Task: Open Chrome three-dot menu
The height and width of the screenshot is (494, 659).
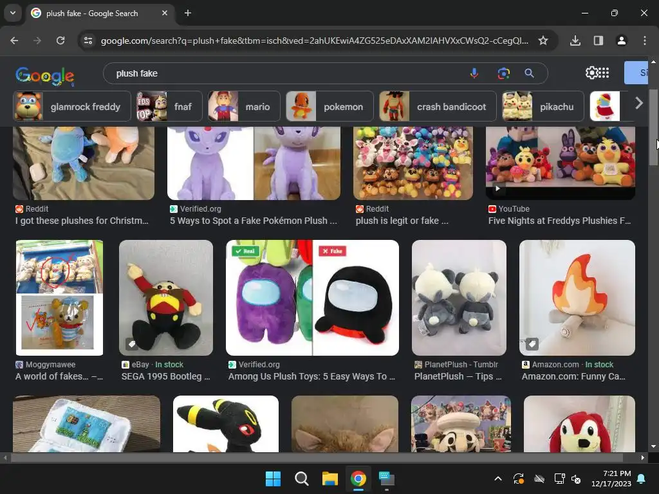Action: (644, 41)
